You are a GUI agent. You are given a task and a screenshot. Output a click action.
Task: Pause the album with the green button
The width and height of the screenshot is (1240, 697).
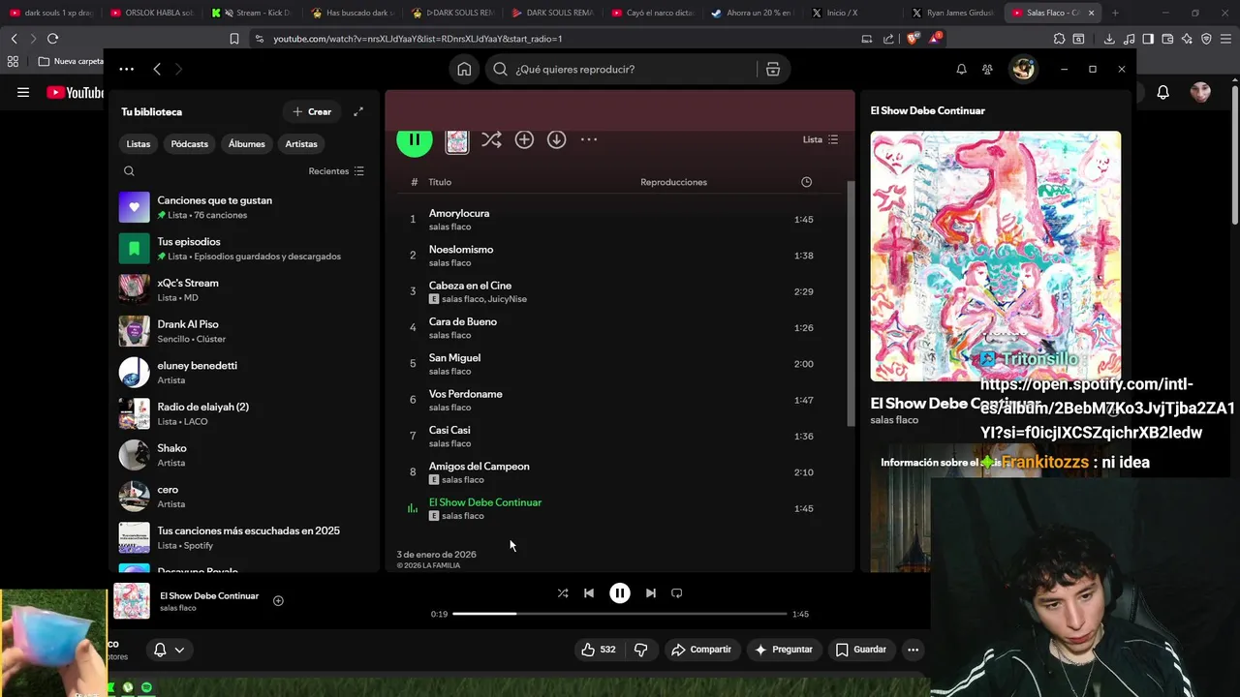[414, 139]
